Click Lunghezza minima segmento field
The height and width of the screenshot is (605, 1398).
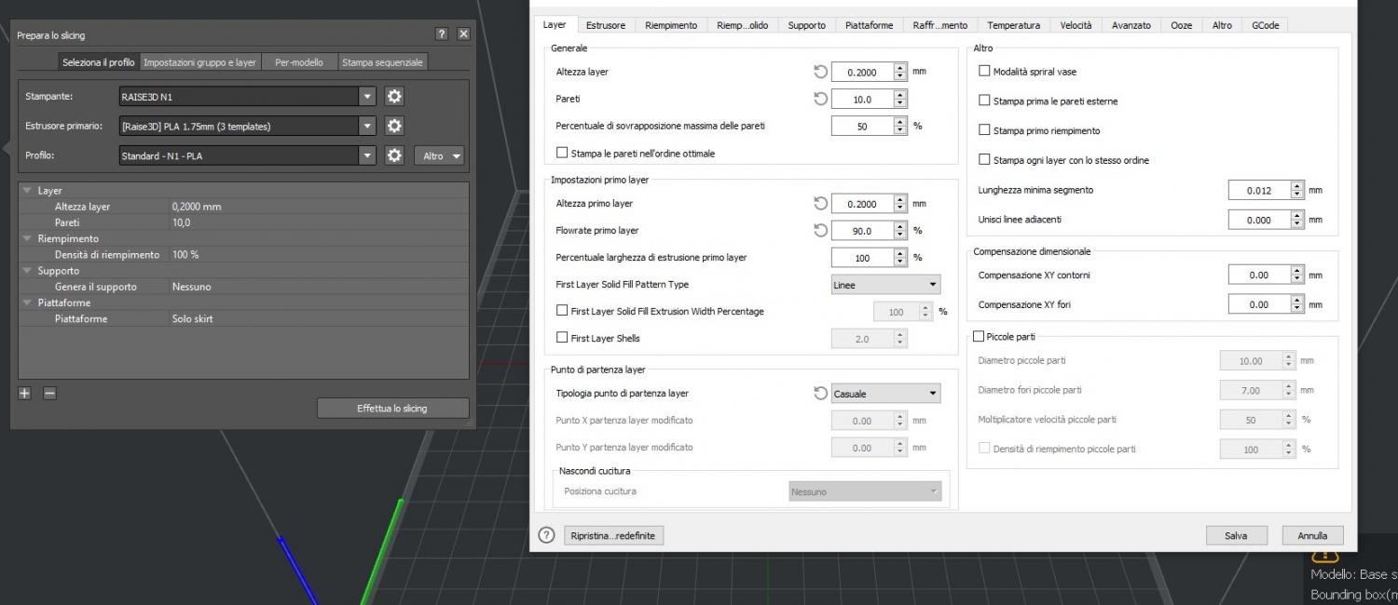pyautogui.click(x=1259, y=190)
